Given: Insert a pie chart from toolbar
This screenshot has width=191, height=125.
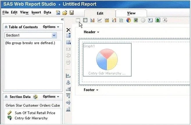Looking at the screenshot, I should pyautogui.click(x=128, y=20).
